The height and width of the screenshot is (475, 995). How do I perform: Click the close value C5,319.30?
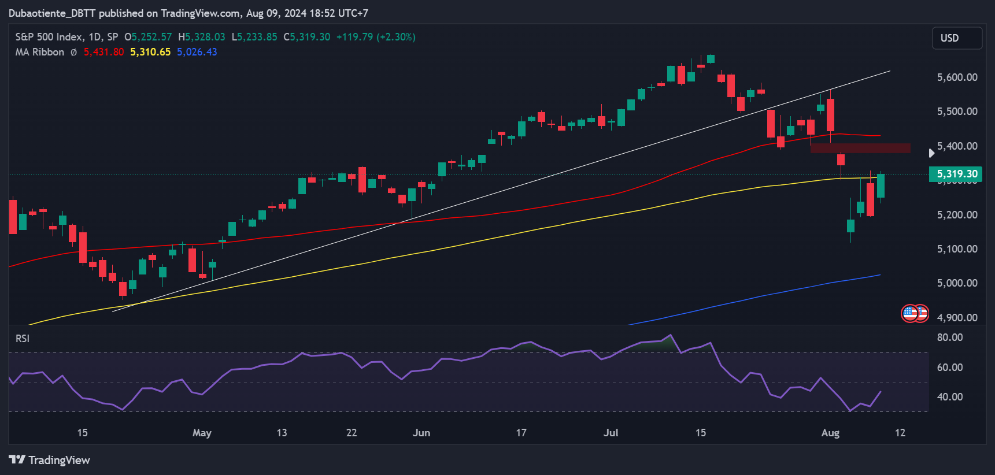307,37
